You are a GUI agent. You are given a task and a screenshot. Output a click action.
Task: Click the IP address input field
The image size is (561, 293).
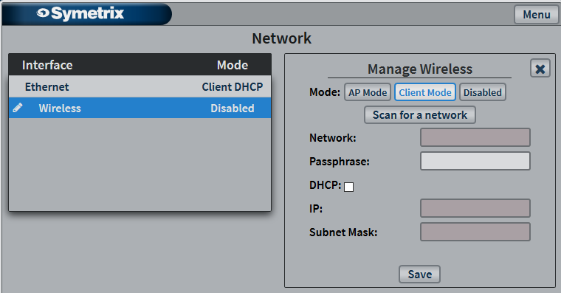coord(475,208)
